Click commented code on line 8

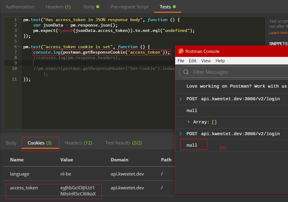(77, 58)
